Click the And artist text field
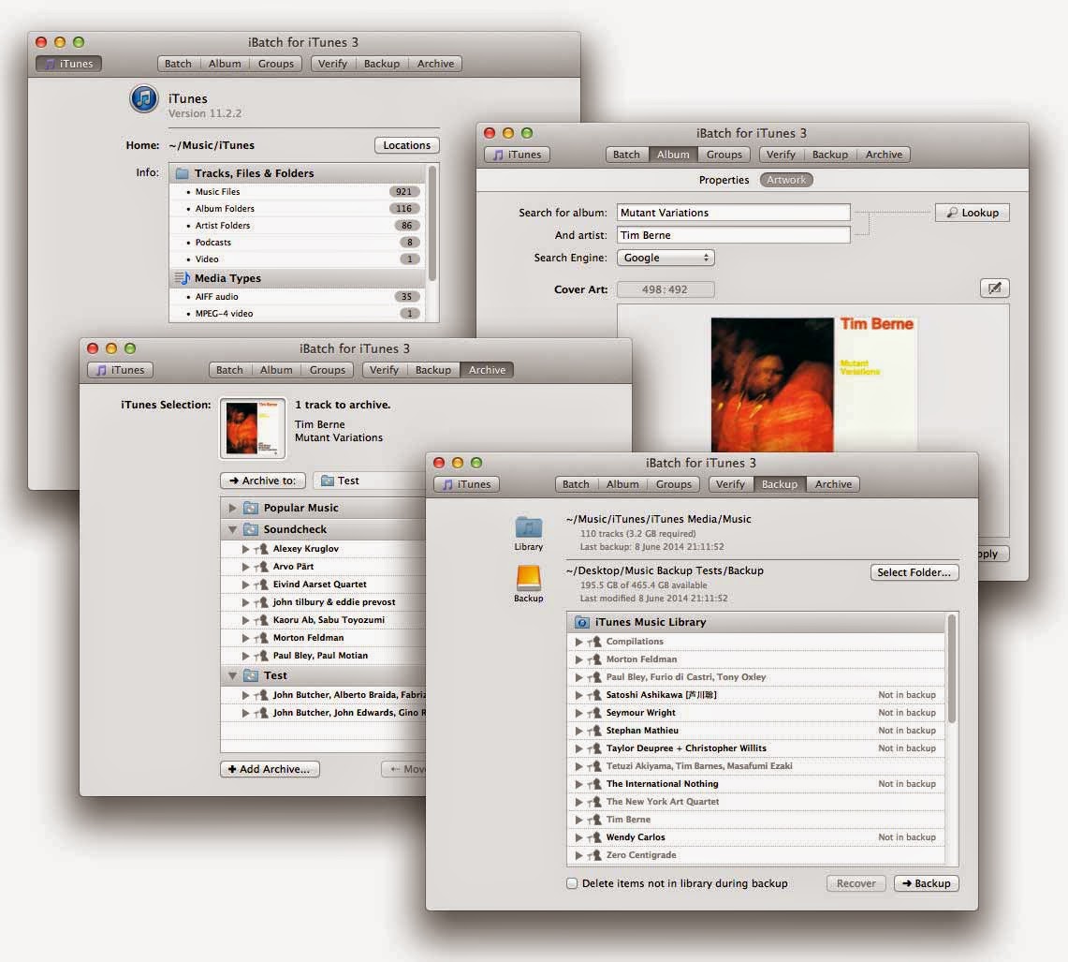1068x962 pixels. [734, 235]
